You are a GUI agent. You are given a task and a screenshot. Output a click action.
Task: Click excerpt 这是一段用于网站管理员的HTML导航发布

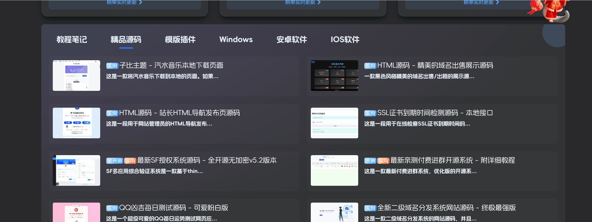[159, 124]
